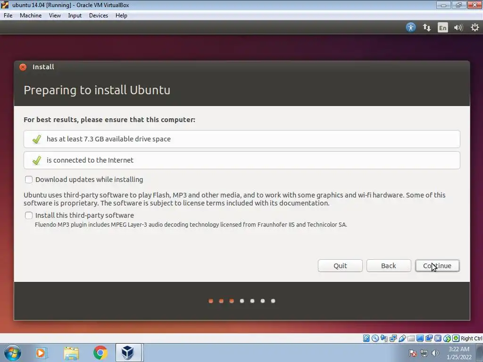The image size is (483, 362).
Task: Open the Ubuntu sound volume indicator
Action: coord(458,28)
